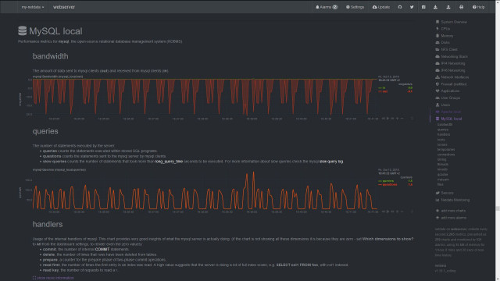Jump to bandwidth submenu entry in sidebar
Screen dimensions: 500x281
click(445, 125)
